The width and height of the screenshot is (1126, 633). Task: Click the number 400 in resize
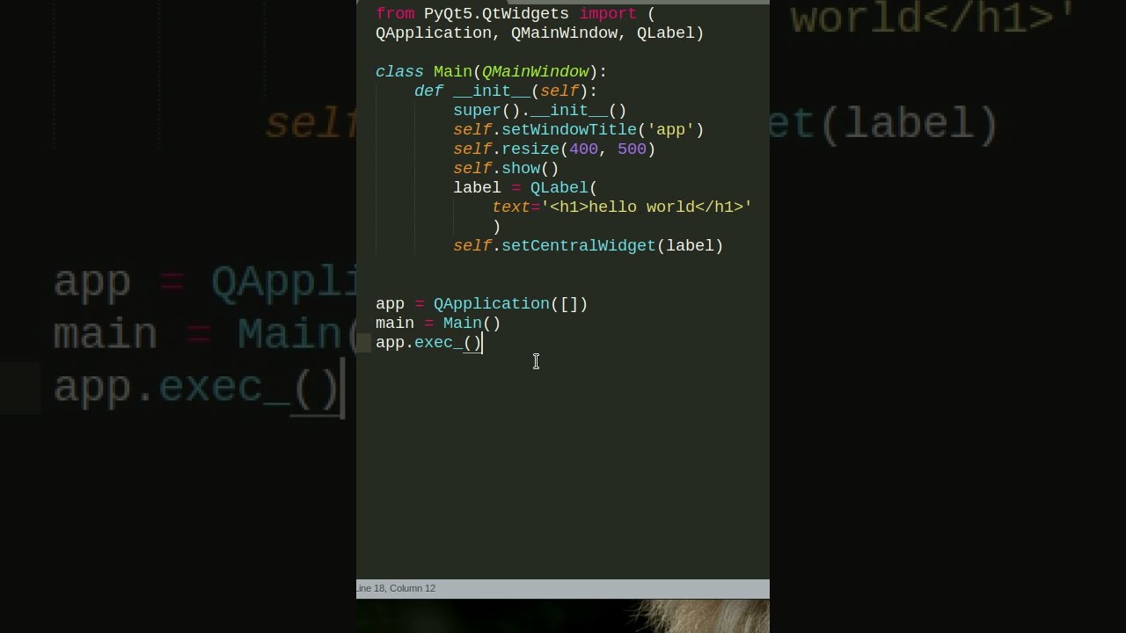tap(583, 149)
